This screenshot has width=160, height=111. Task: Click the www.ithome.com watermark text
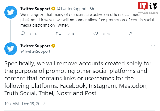coord(147,13)
